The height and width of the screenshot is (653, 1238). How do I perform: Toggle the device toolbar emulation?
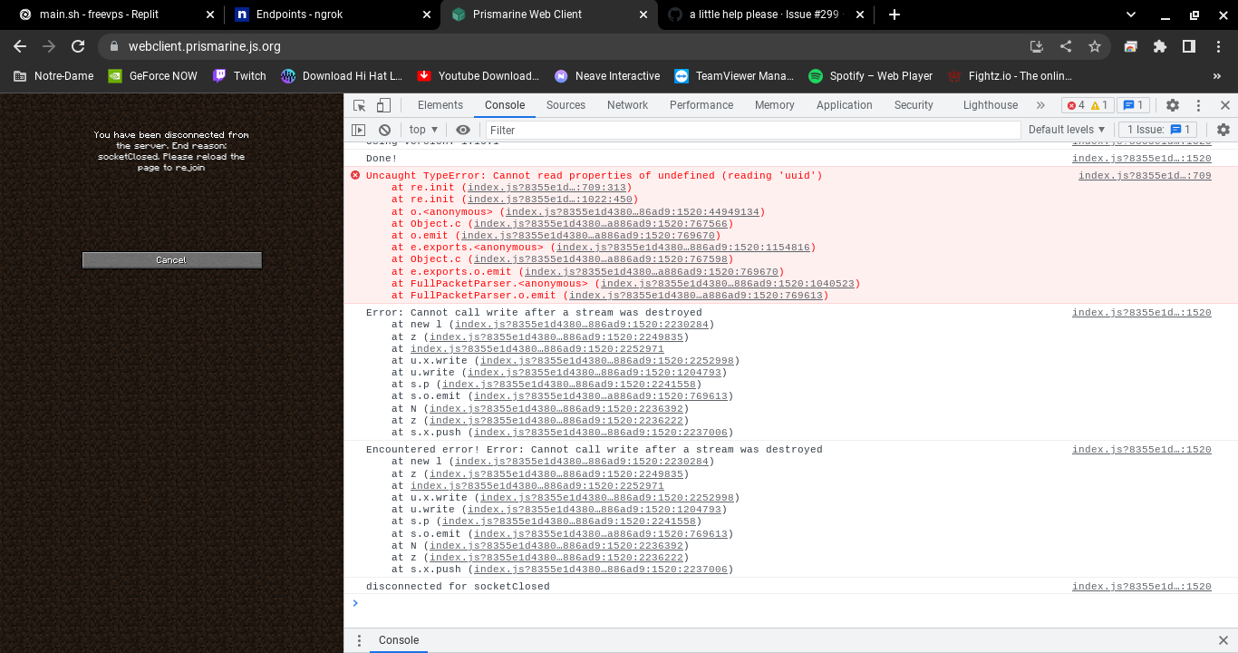382,104
